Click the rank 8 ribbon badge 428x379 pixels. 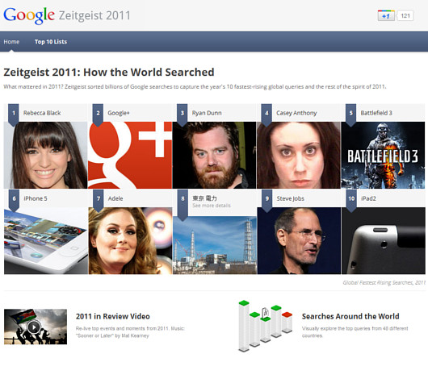(x=183, y=205)
